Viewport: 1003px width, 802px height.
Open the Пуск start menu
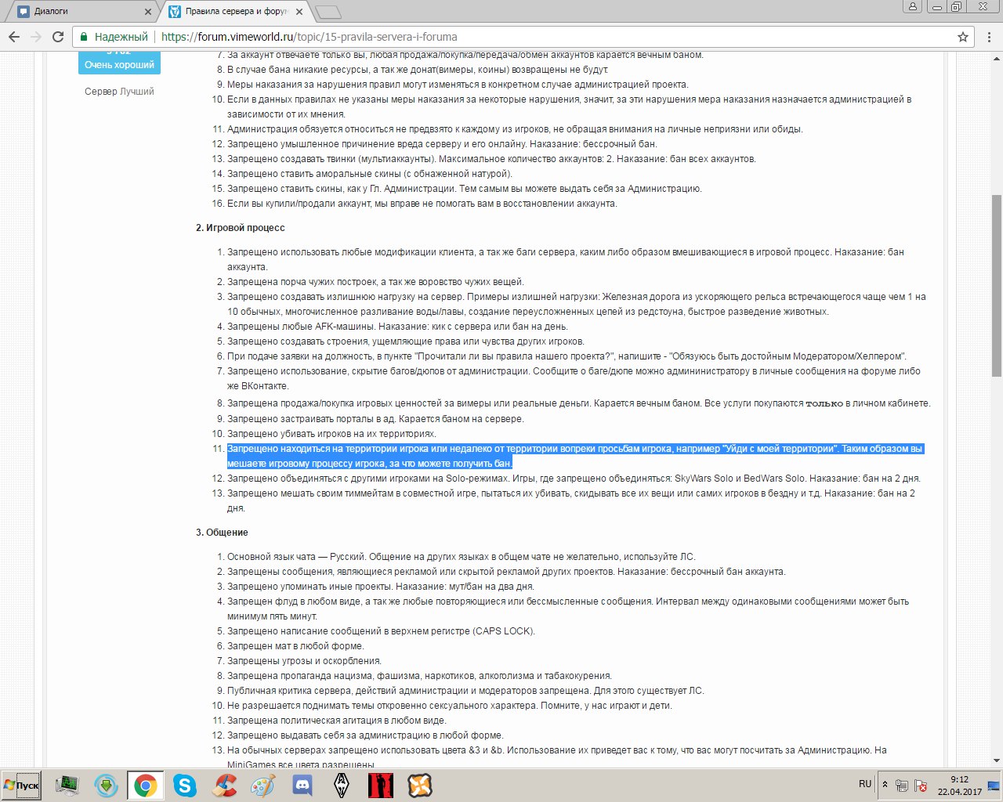[22, 785]
